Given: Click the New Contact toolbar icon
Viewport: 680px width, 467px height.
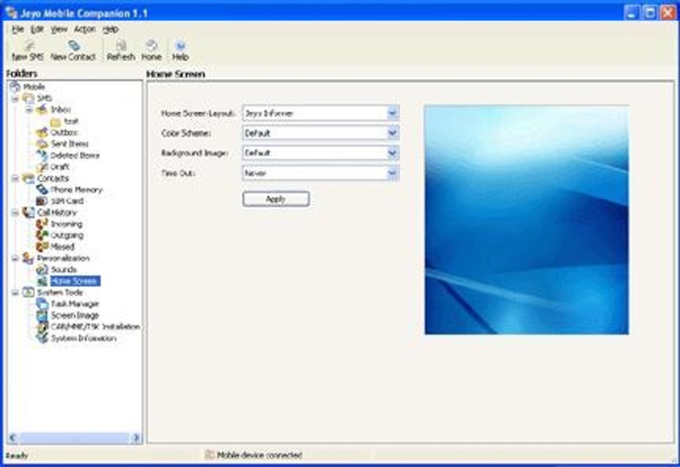Looking at the screenshot, I should coord(74,46).
